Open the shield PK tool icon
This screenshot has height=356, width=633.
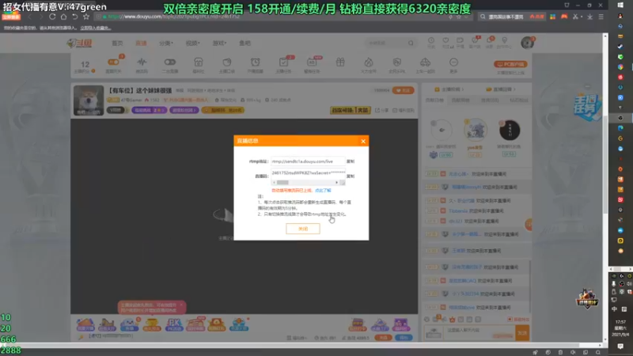coord(397,62)
